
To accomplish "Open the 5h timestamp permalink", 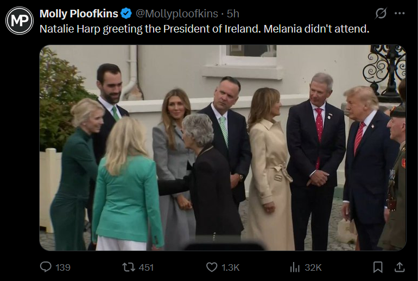I will (x=233, y=14).
